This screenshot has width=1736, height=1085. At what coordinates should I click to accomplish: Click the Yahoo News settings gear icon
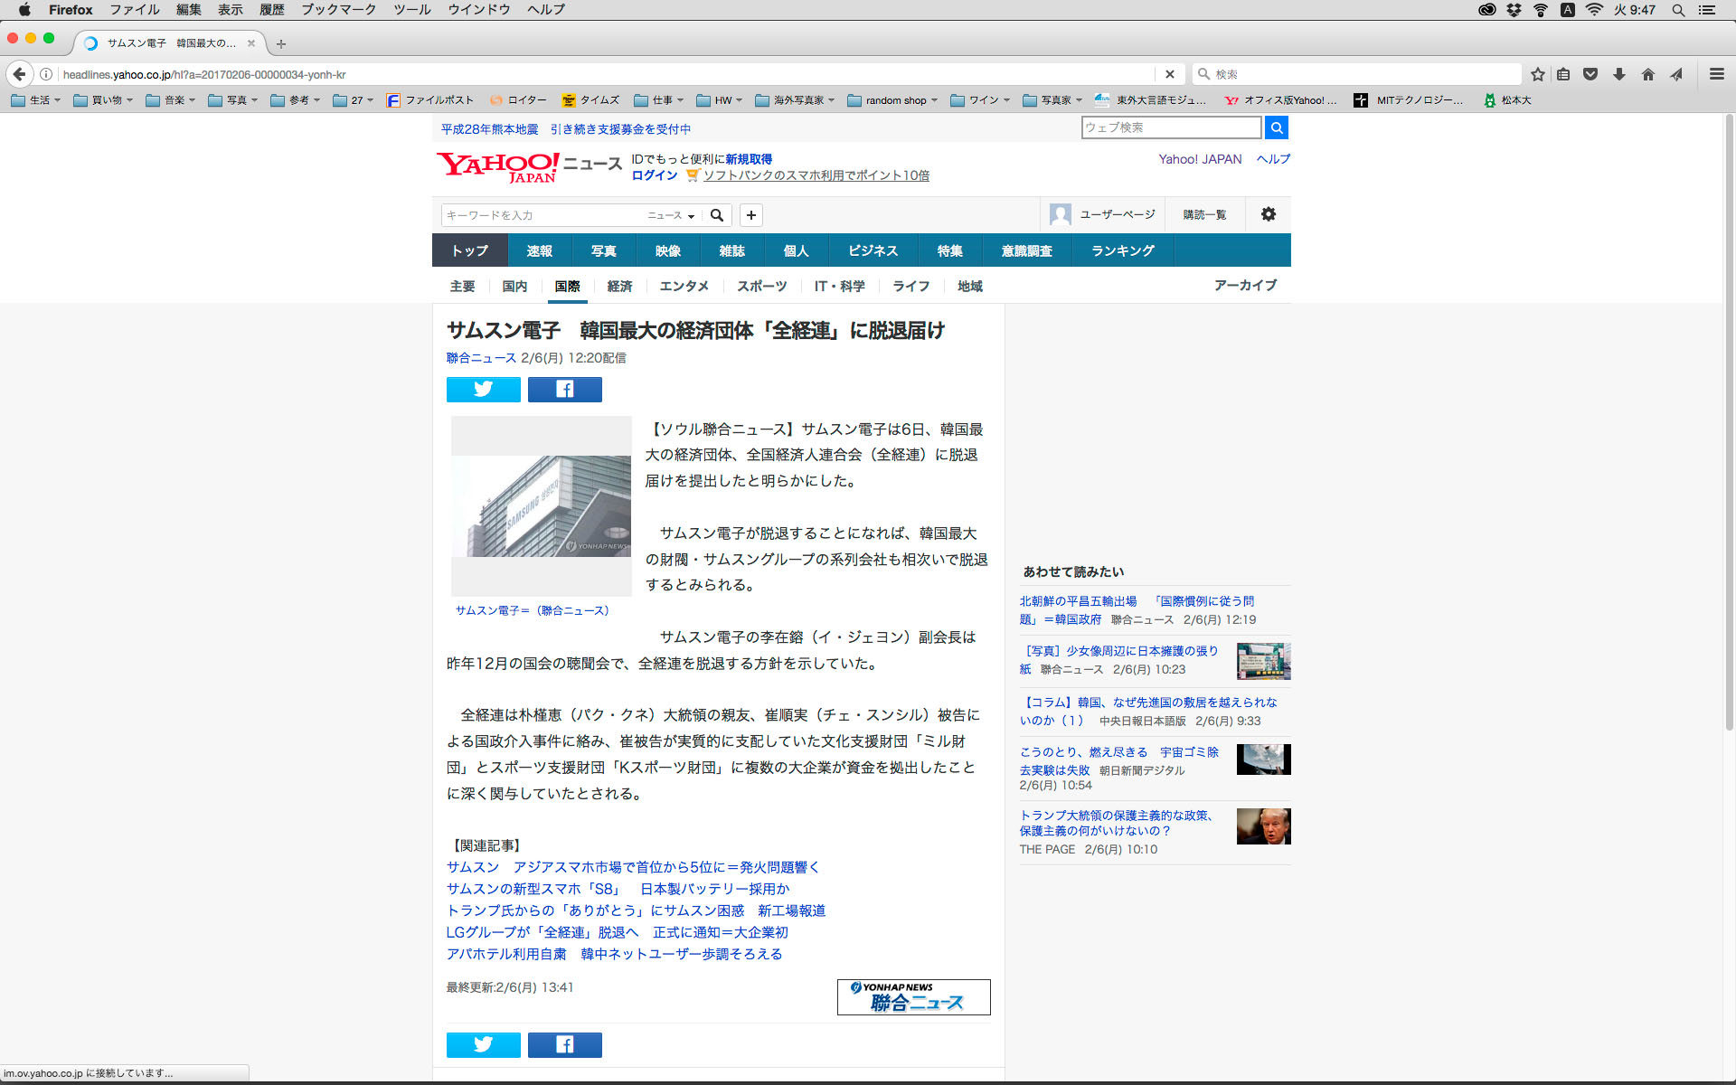[1268, 214]
